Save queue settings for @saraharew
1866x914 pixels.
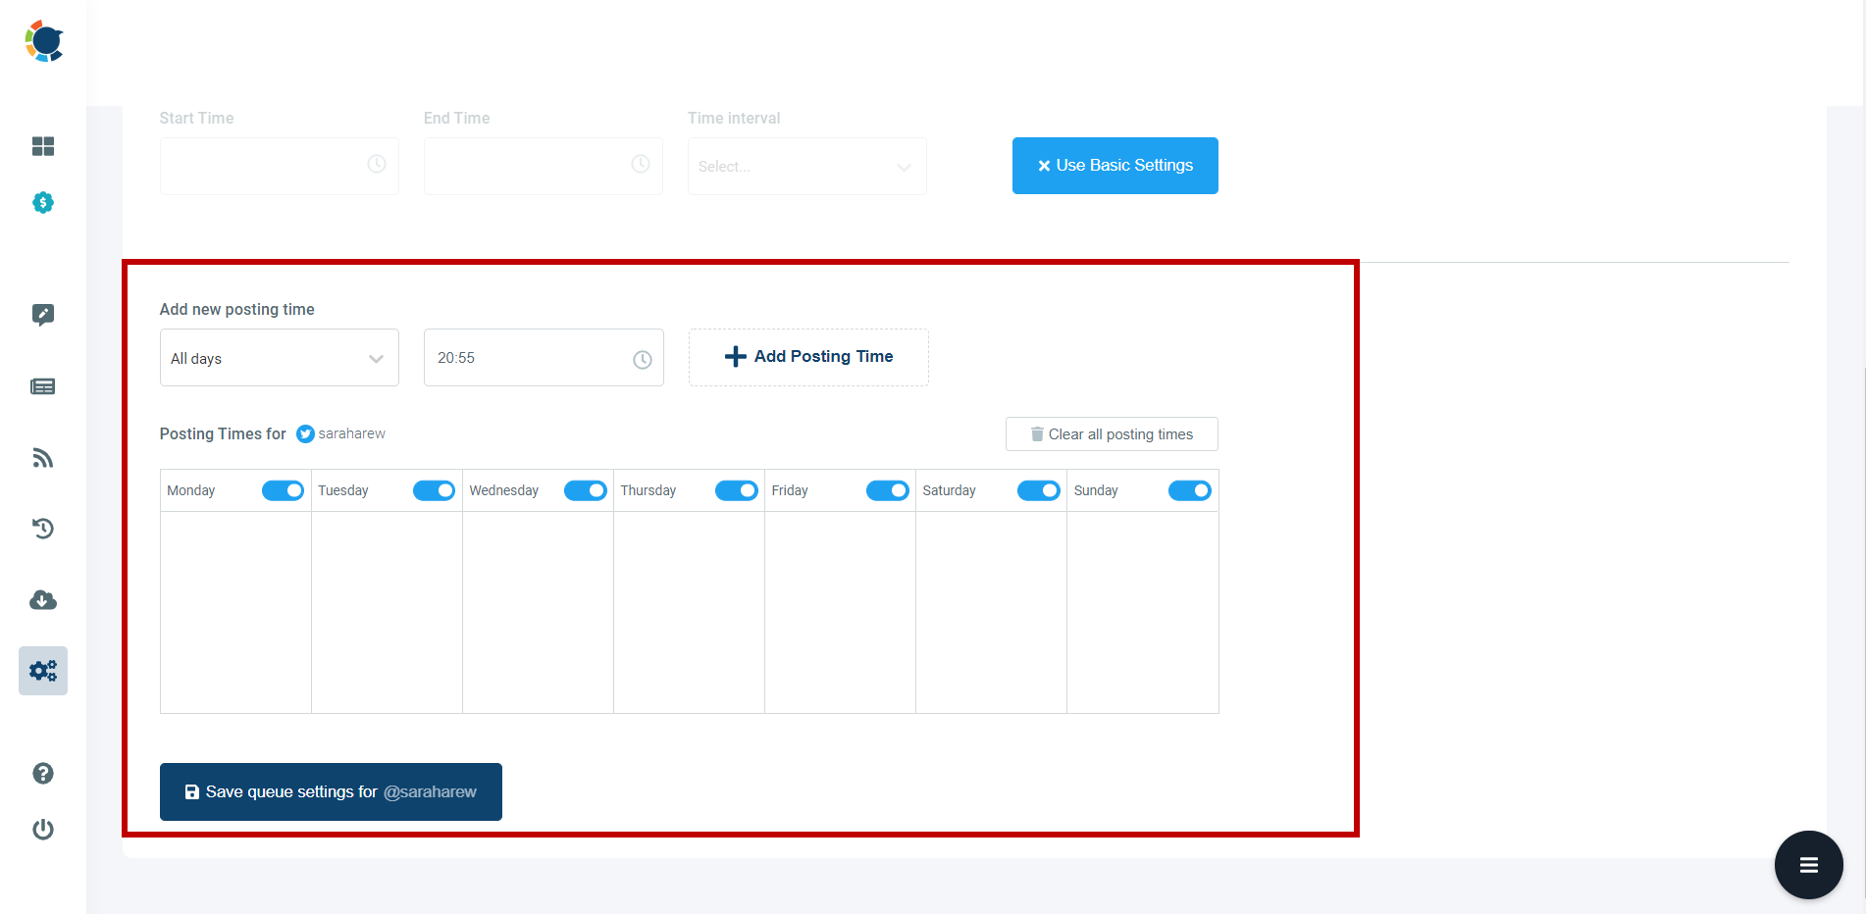pos(331,791)
